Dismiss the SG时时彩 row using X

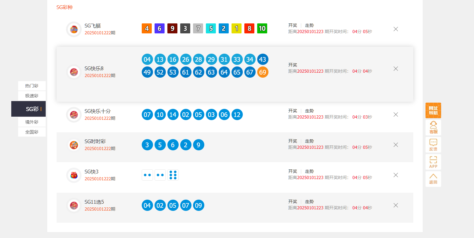pos(395,145)
